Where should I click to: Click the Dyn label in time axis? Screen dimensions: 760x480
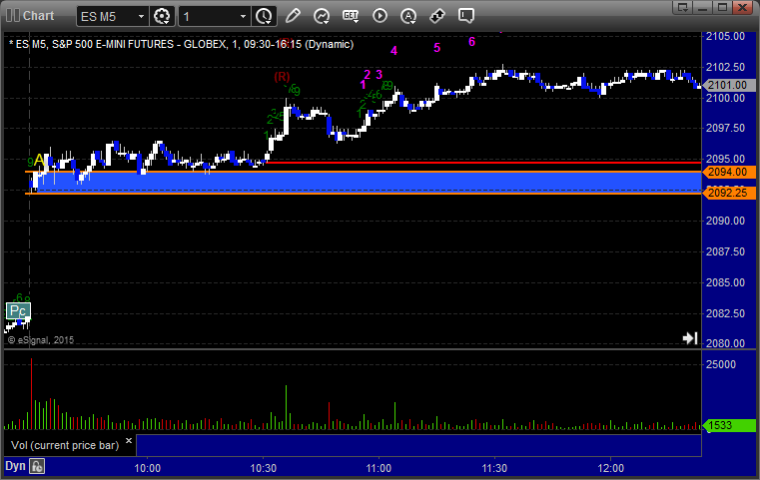[x=15, y=466]
